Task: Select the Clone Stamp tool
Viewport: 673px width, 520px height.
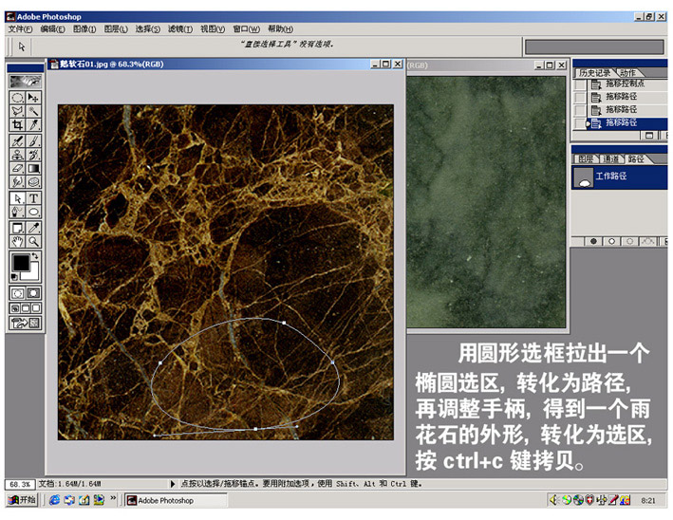Action: pos(17,155)
